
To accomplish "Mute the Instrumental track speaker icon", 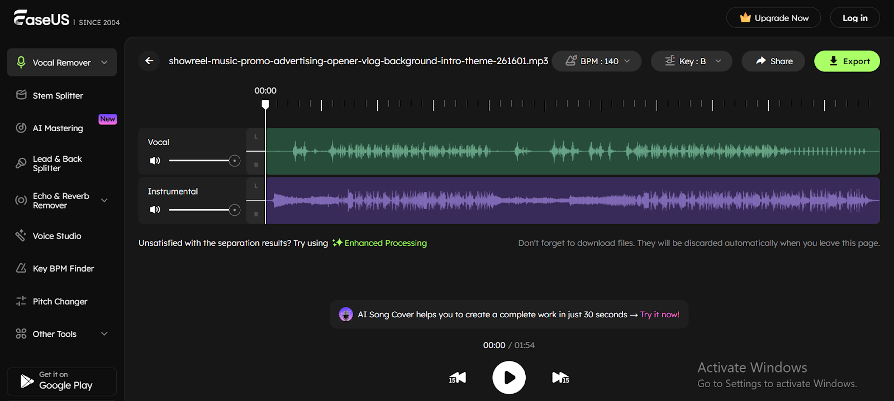I will (x=155, y=210).
